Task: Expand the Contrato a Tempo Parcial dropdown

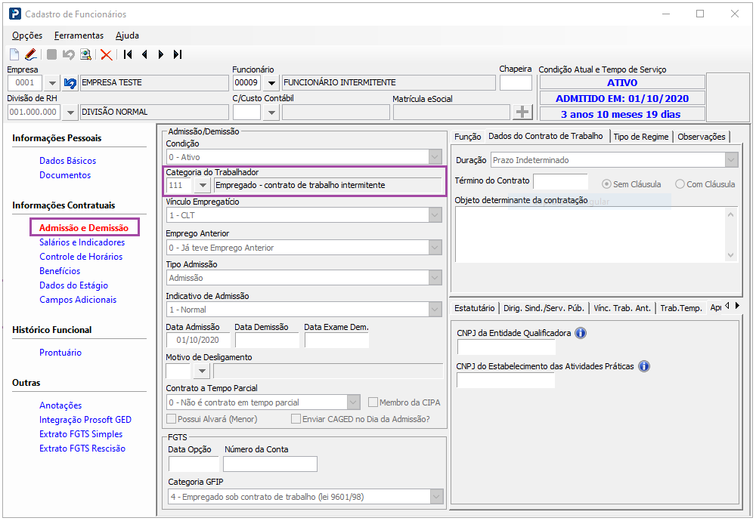Action: tap(353, 402)
